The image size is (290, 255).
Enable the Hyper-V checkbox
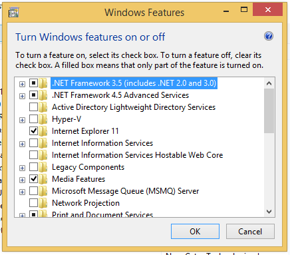33,119
